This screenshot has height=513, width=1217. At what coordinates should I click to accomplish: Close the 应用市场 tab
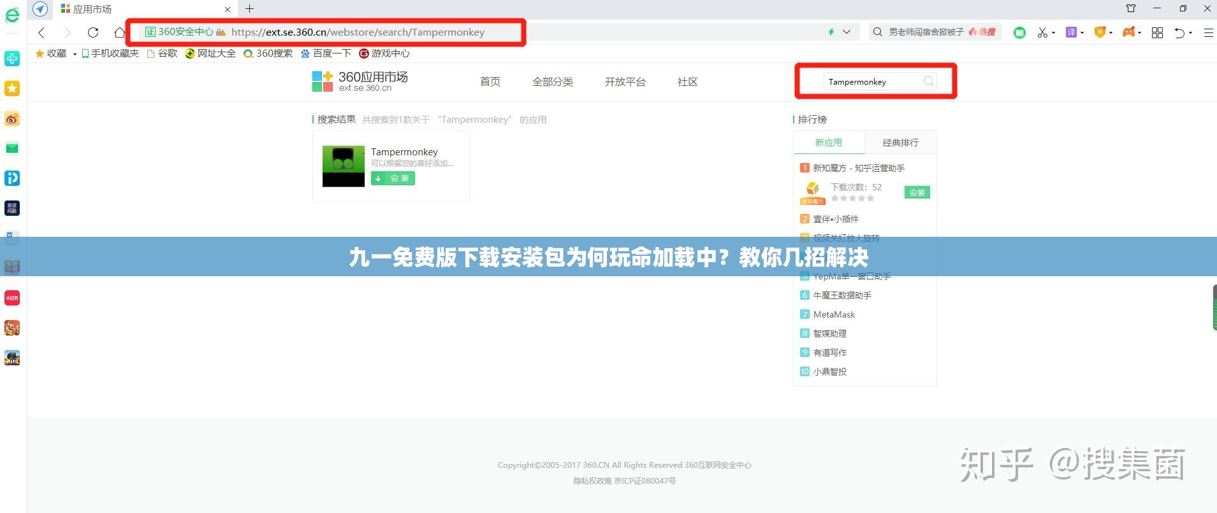[x=228, y=10]
